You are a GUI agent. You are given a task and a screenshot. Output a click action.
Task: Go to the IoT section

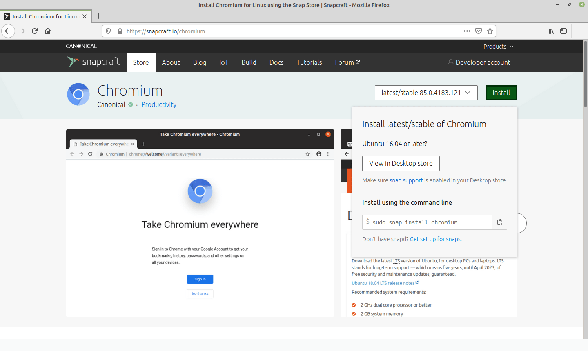[224, 62]
